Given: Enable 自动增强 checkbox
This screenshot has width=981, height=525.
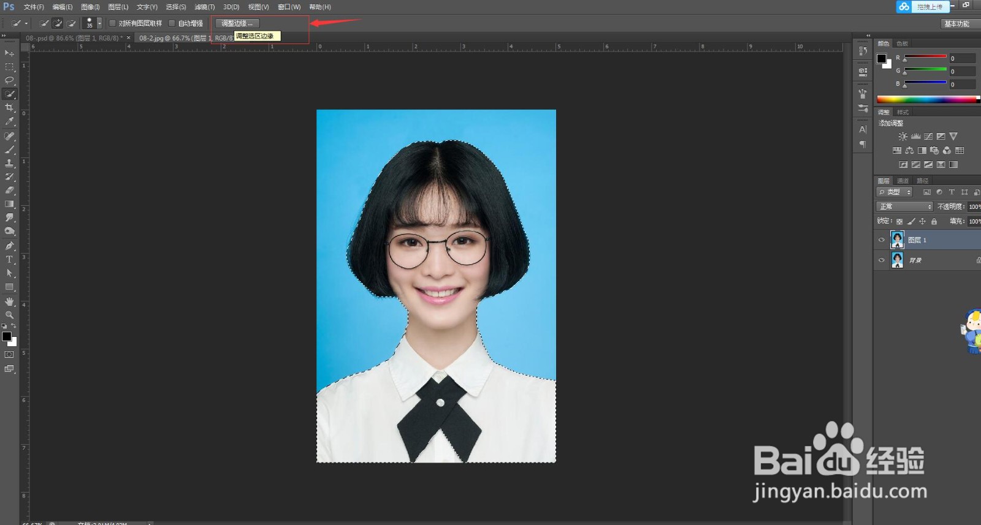Looking at the screenshot, I should [172, 23].
